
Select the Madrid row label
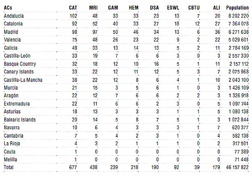[11, 32]
